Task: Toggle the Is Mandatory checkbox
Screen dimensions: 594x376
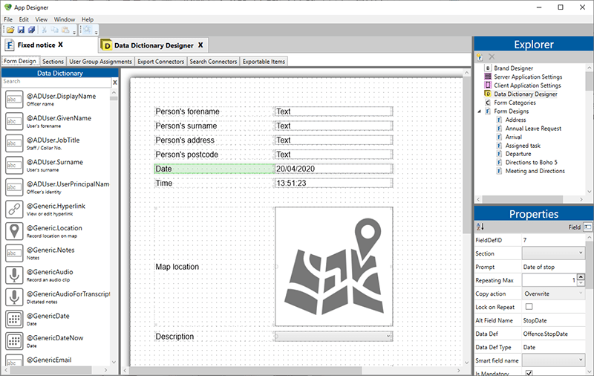Action: pyautogui.click(x=529, y=372)
